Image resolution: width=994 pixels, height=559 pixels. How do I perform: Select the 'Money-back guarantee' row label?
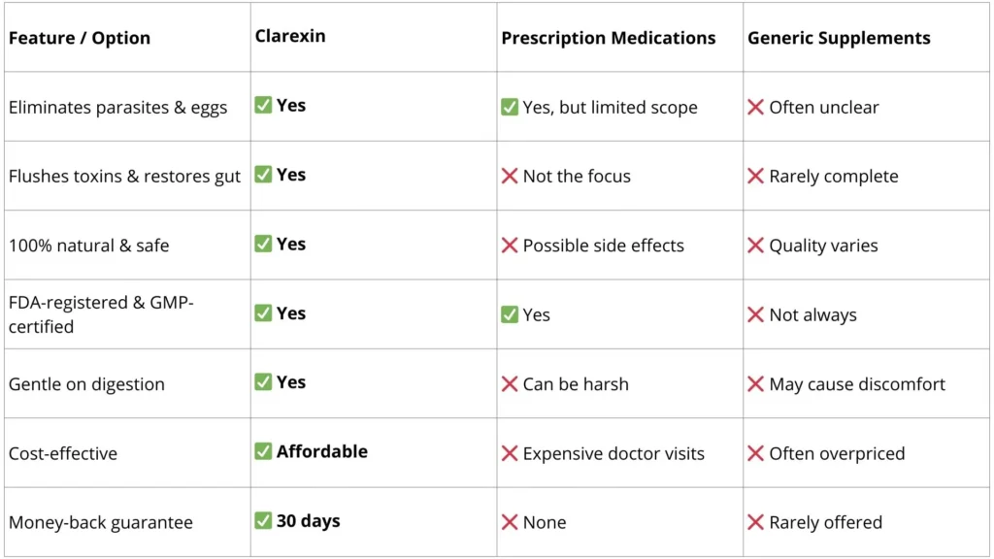click(x=101, y=522)
